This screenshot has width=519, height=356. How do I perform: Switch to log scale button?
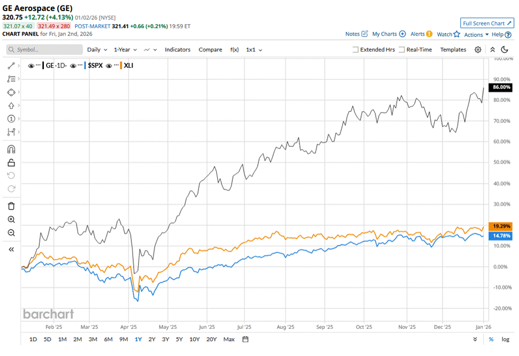pyautogui.click(x=505, y=339)
